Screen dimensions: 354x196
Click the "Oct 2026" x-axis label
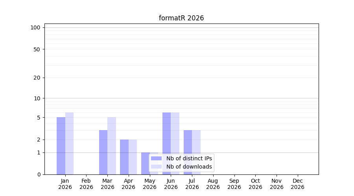pyautogui.click(x=256, y=184)
